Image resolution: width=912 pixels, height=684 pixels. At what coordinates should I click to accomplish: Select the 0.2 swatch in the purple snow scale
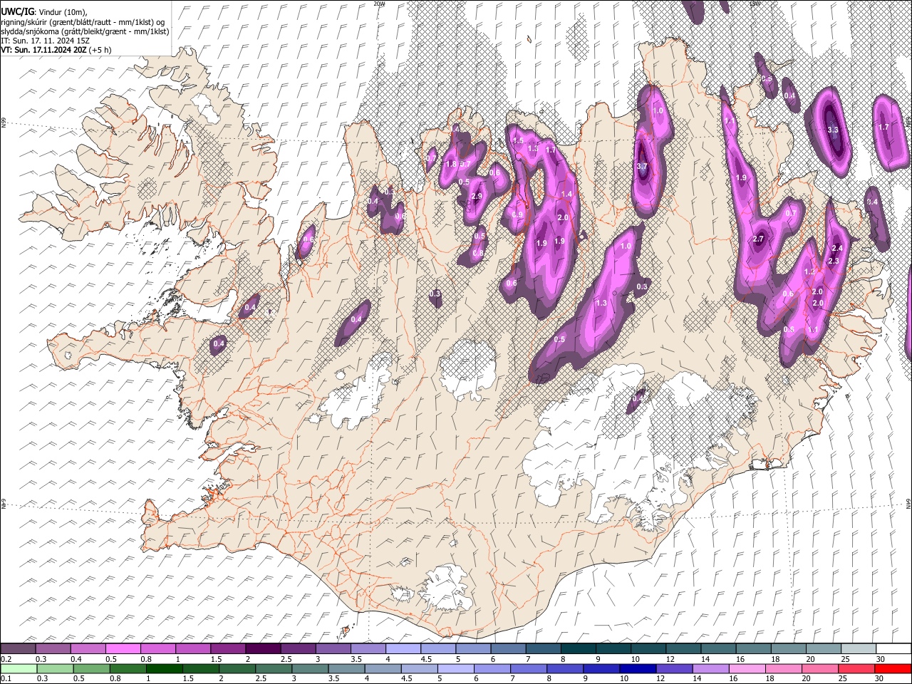click(x=18, y=648)
